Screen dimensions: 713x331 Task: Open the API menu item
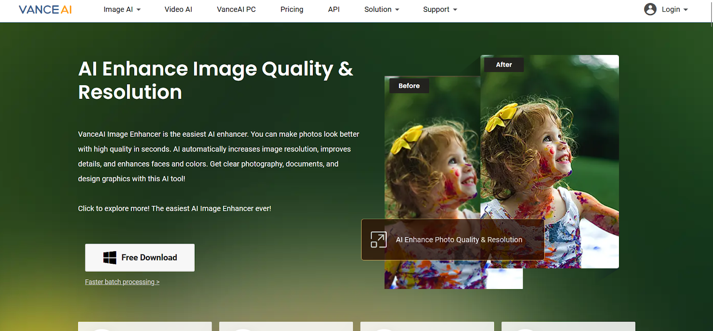[x=334, y=9]
